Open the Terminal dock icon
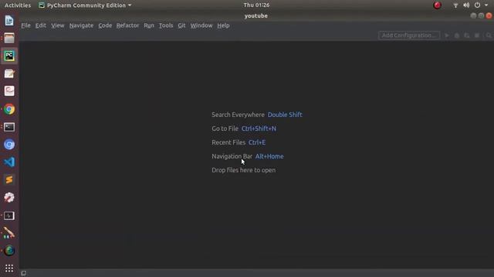Screen dimensions: 494x277 pos(9,127)
